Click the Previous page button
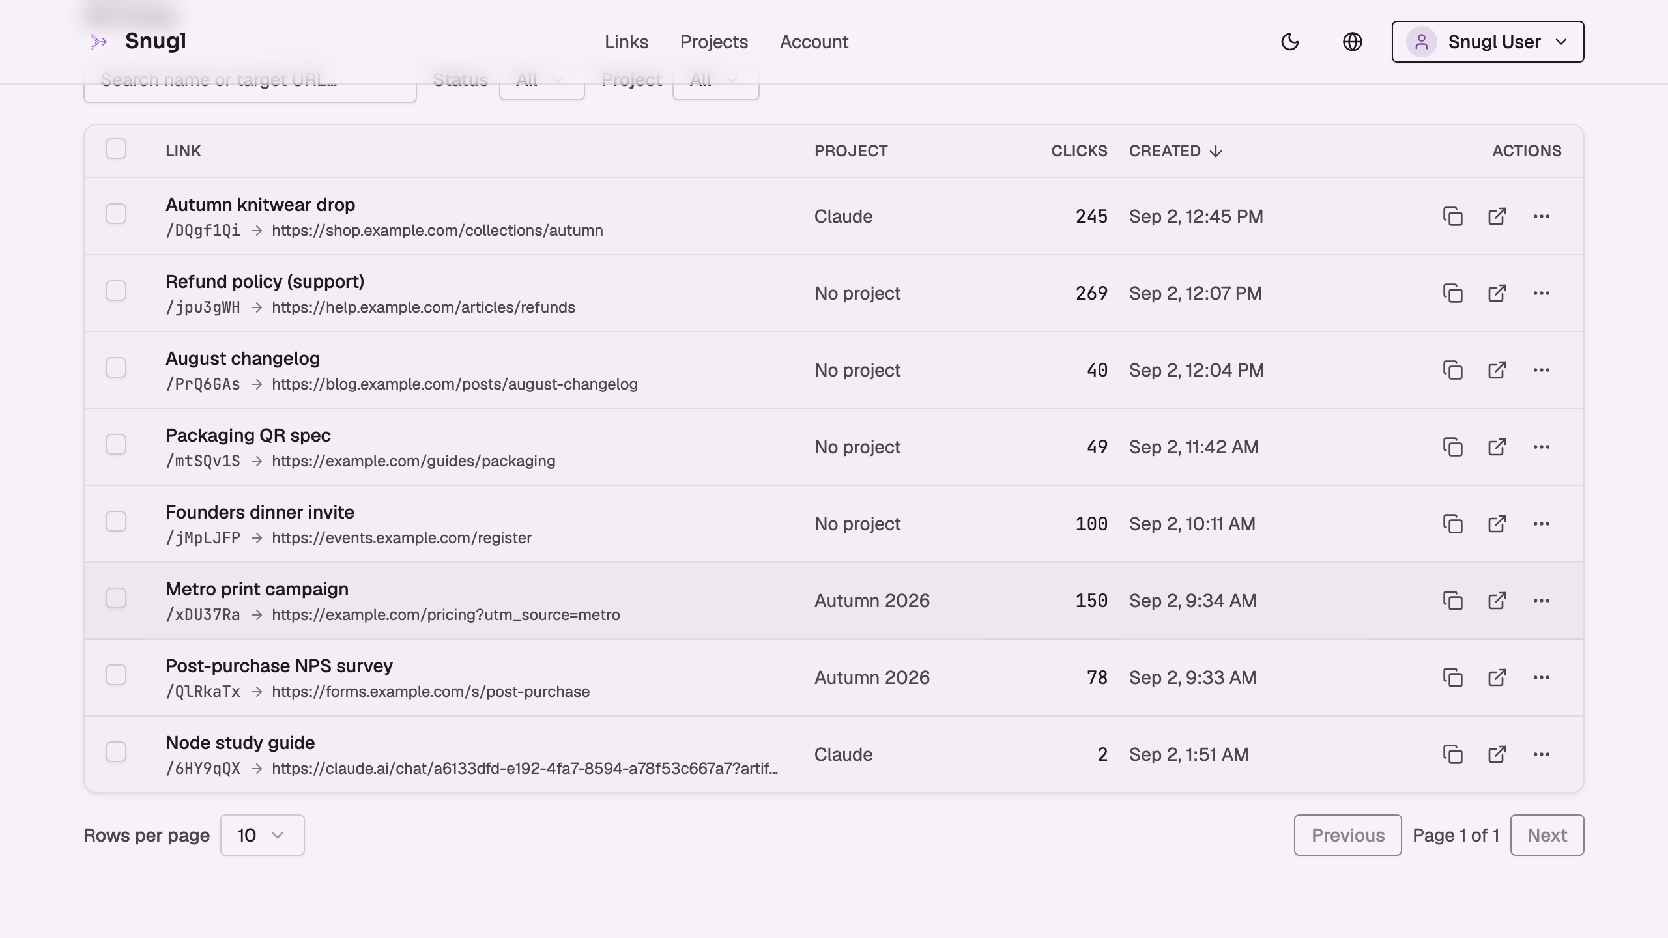 point(1348,835)
